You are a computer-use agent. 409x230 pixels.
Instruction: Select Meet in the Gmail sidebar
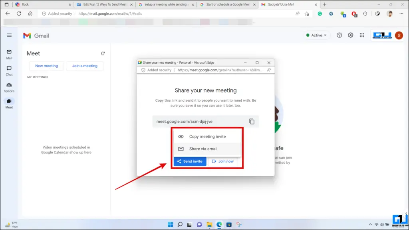click(9, 104)
